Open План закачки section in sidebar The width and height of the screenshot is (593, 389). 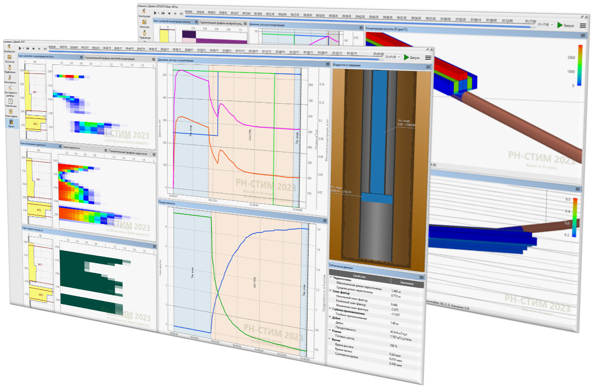click(11, 103)
